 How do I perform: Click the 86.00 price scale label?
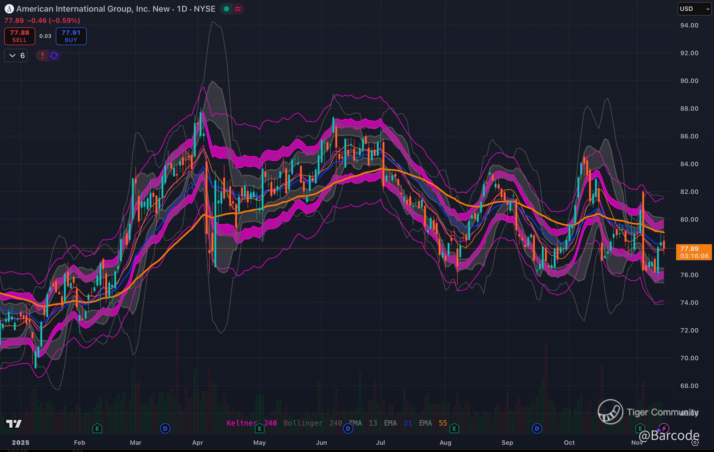[x=689, y=136]
